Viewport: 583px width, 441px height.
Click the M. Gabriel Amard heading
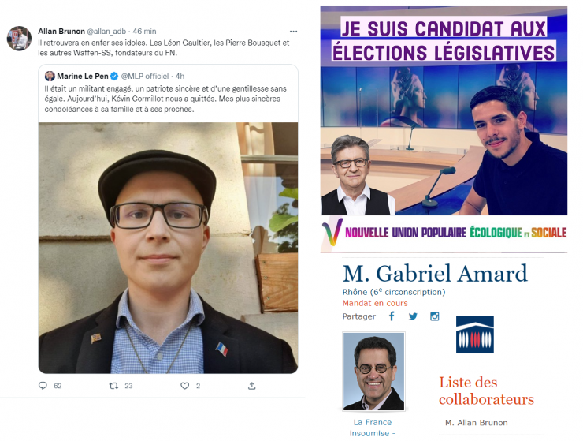435,274
